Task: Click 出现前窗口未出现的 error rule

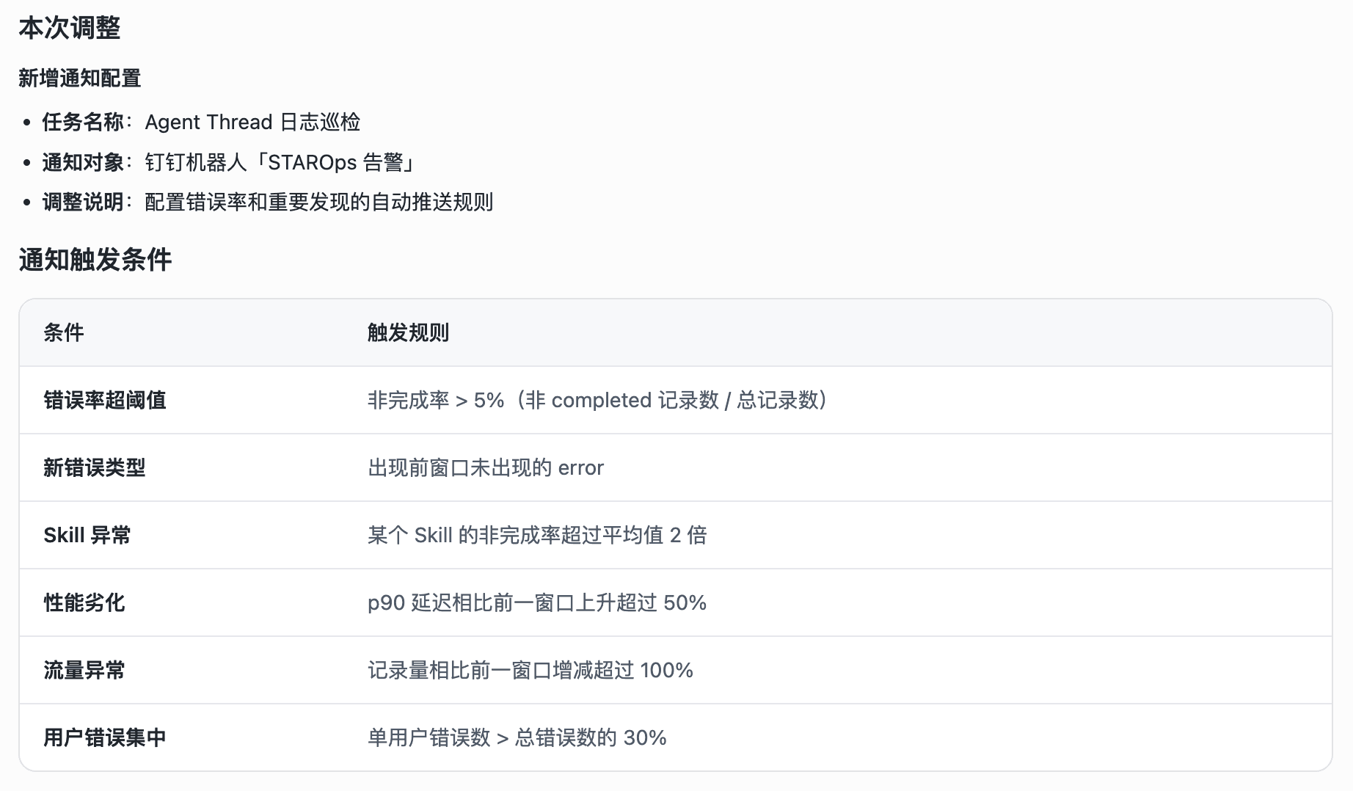Action: tap(486, 467)
